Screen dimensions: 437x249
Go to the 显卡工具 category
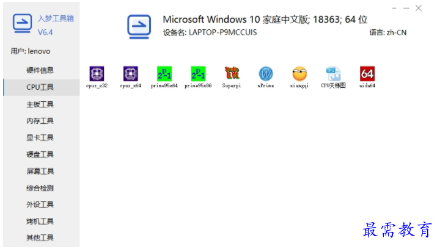pyautogui.click(x=40, y=137)
